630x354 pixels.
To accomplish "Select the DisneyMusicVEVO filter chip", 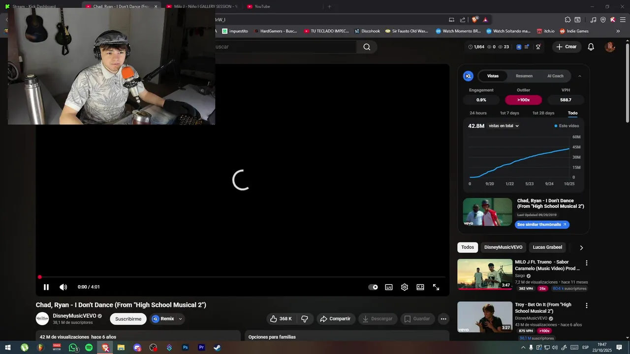I will coord(503,247).
